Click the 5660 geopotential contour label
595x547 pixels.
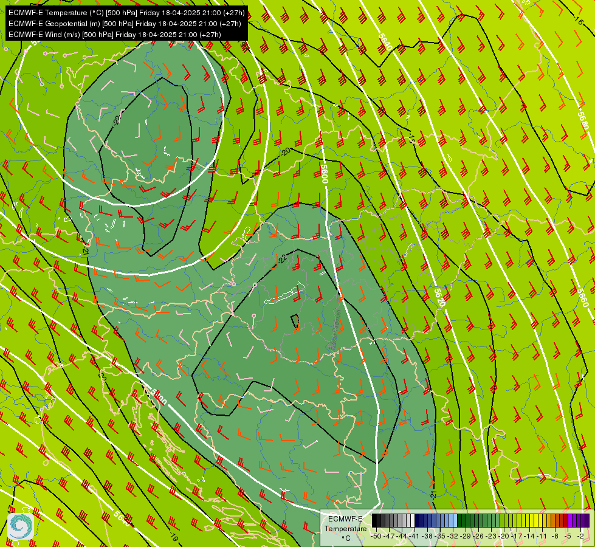click(x=583, y=297)
